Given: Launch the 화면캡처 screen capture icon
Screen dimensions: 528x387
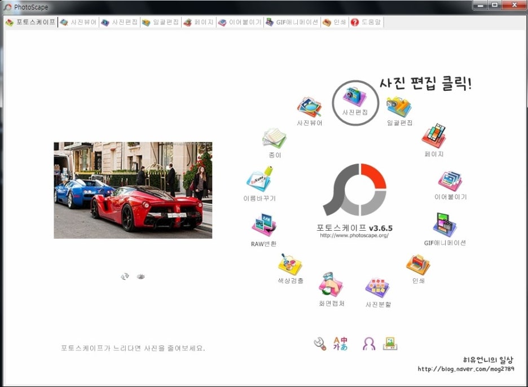Looking at the screenshot, I should pos(331,289).
